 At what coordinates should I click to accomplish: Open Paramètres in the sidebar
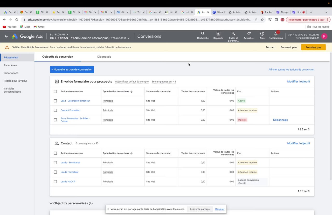[10, 65]
